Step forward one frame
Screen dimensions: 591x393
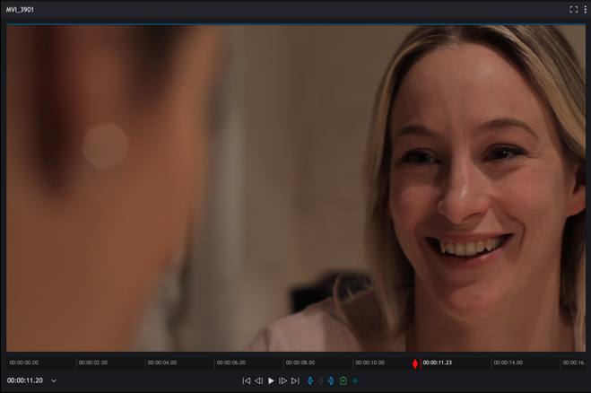[283, 381]
